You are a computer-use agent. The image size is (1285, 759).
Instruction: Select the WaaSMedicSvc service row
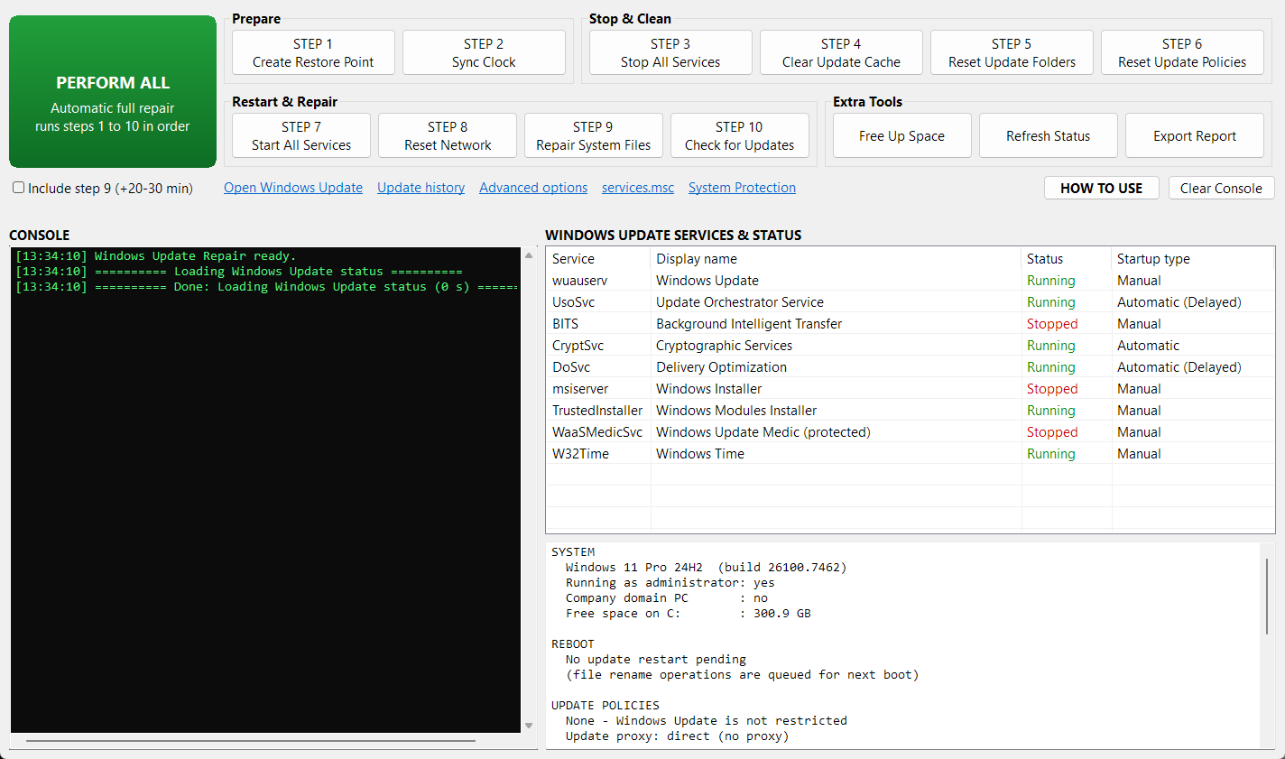pos(911,432)
